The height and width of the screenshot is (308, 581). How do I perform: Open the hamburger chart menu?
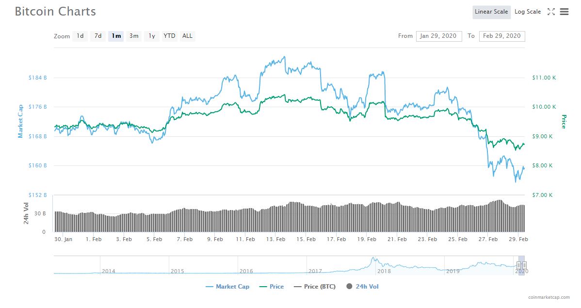coord(564,12)
